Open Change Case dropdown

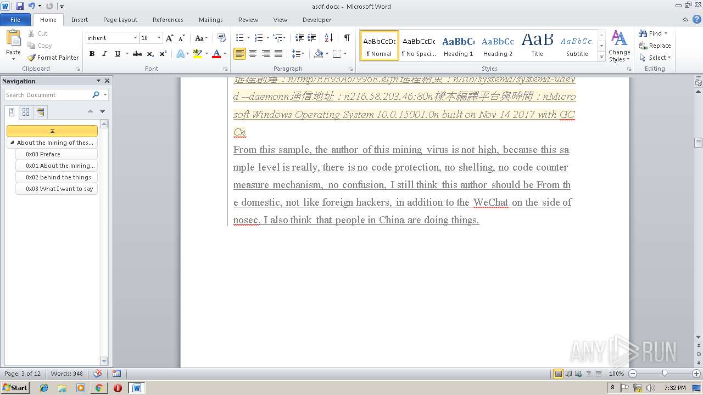pyautogui.click(x=201, y=38)
